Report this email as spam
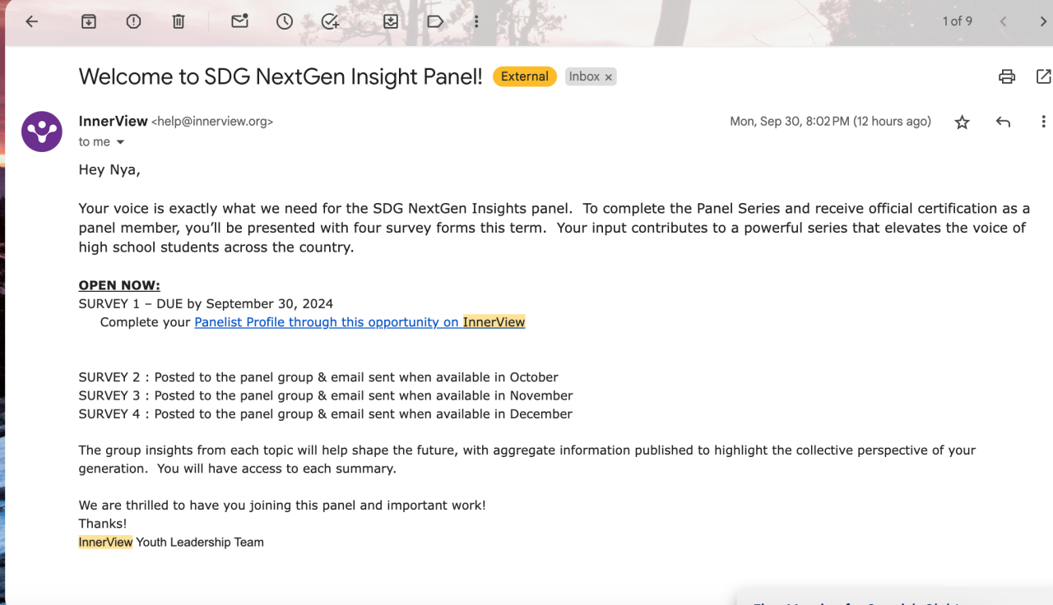1053x605 pixels. tap(133, 22)
